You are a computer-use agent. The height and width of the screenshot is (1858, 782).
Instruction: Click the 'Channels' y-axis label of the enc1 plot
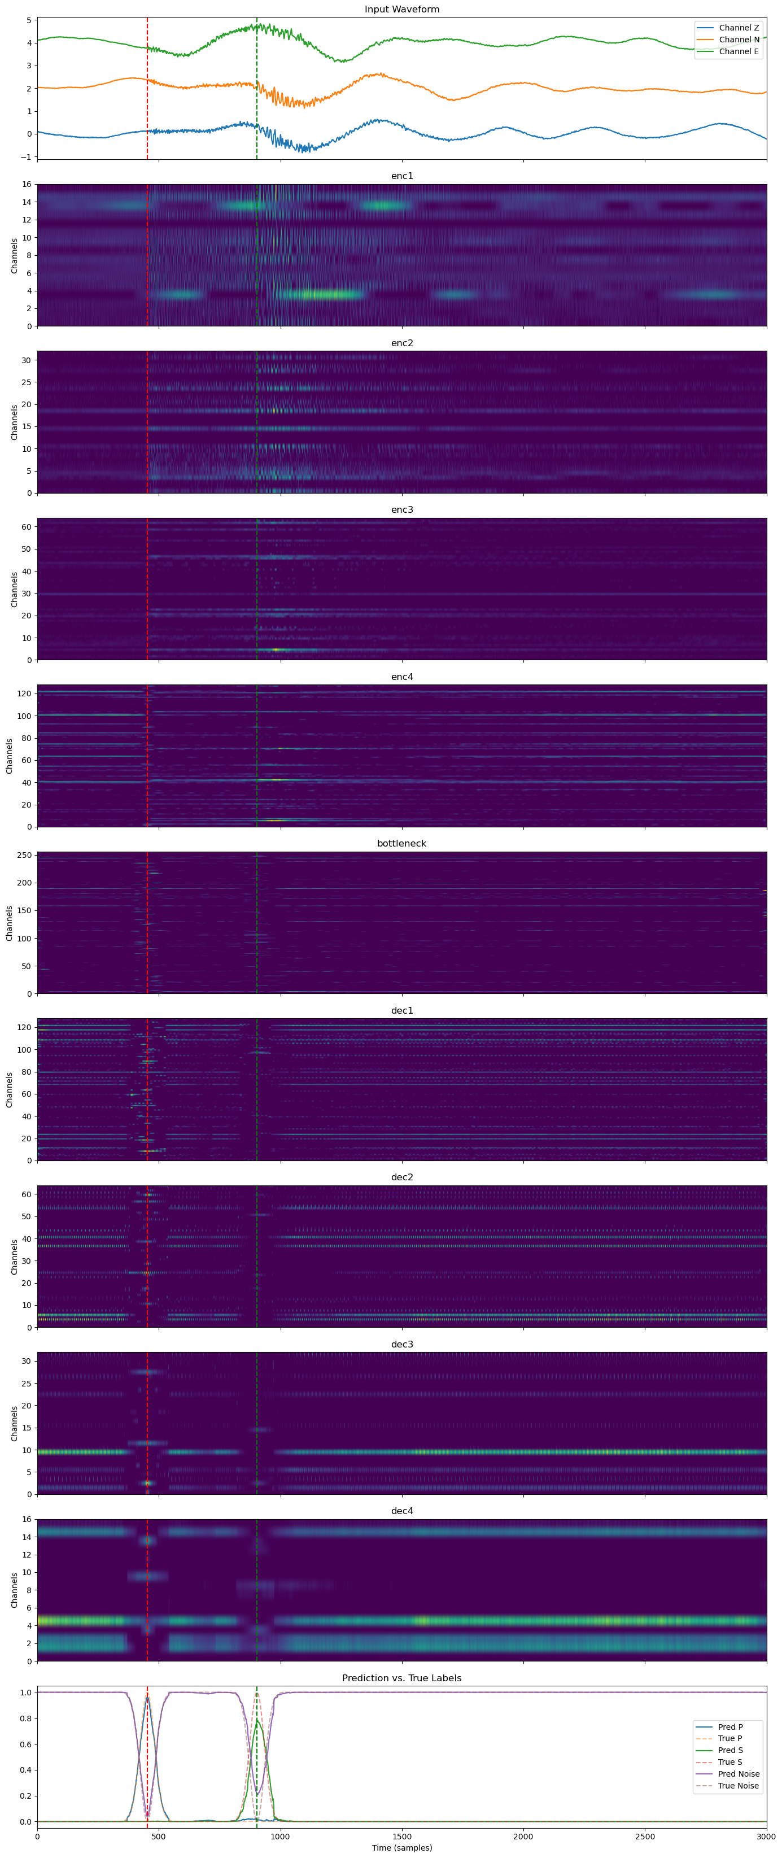[15, 255]
